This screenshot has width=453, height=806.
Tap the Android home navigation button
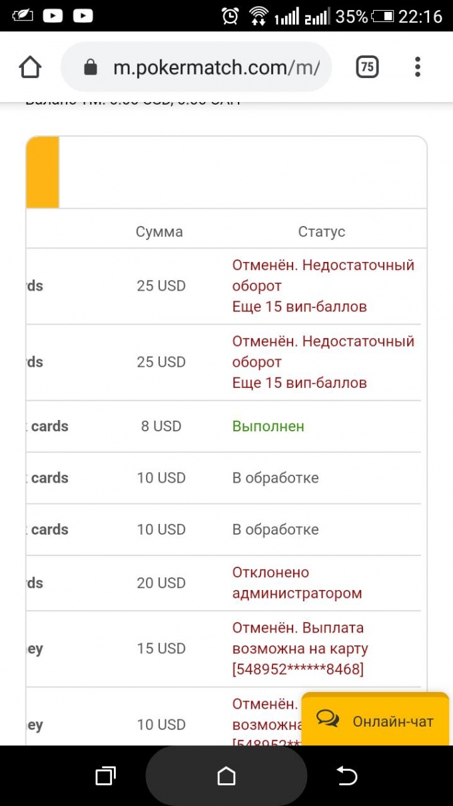[x=226, y=775]
